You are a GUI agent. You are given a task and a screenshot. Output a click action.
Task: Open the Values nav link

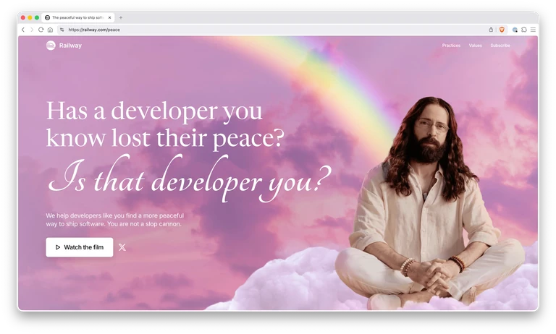[475, 46]
